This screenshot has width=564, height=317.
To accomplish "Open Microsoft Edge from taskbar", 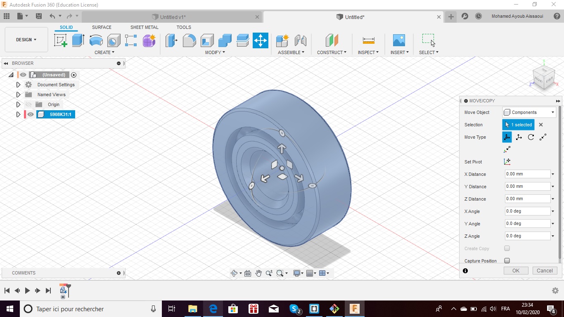I will [x=213, y=308].
